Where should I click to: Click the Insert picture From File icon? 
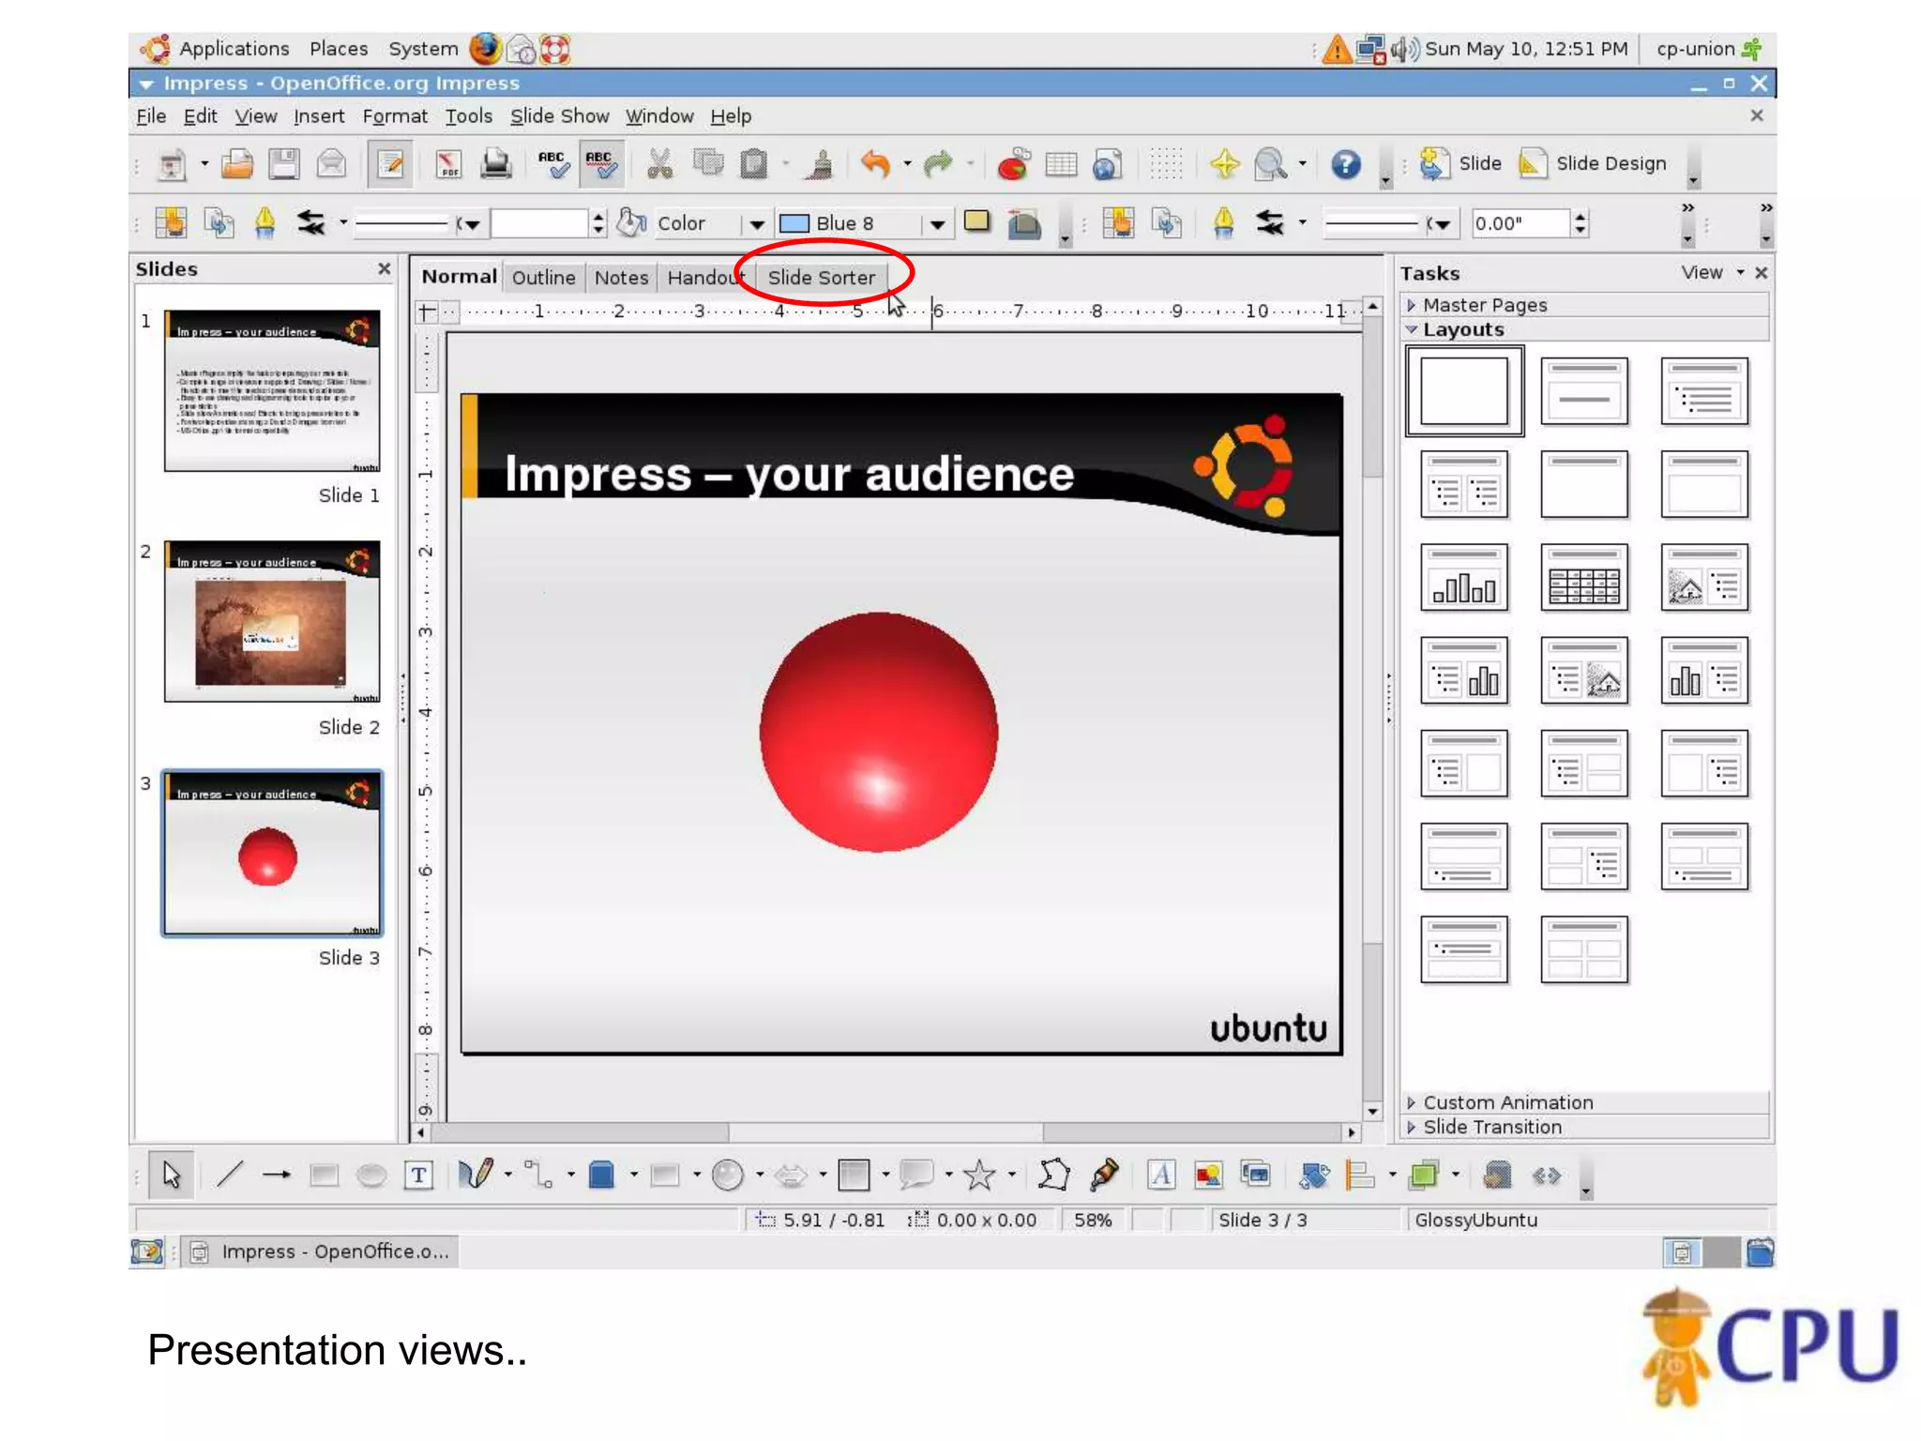[1208, 1175]
